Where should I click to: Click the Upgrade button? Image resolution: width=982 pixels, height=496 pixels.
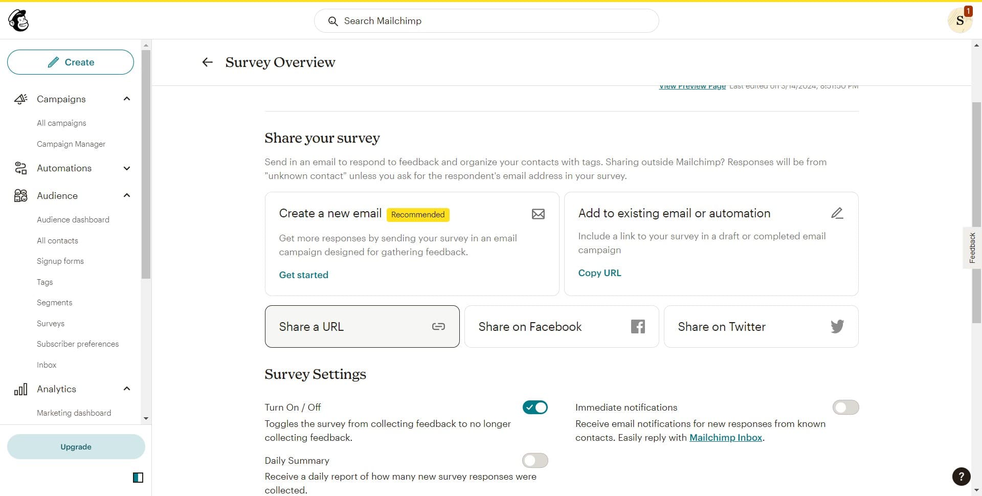coord(76,446)
